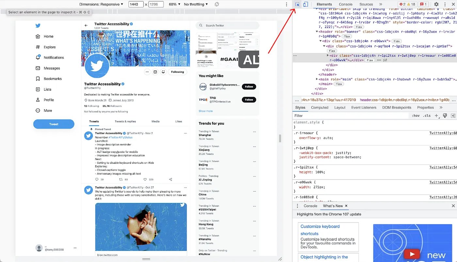457x262 pixels.
Task: Focus the Styles Filter input
Action: coord(351,116)
